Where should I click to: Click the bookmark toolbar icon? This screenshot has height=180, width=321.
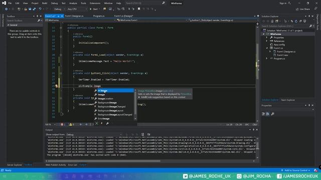point(139,9)
